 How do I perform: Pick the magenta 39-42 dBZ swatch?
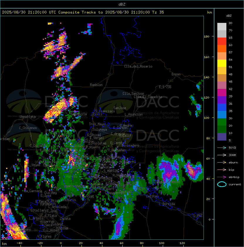[222, 93]
